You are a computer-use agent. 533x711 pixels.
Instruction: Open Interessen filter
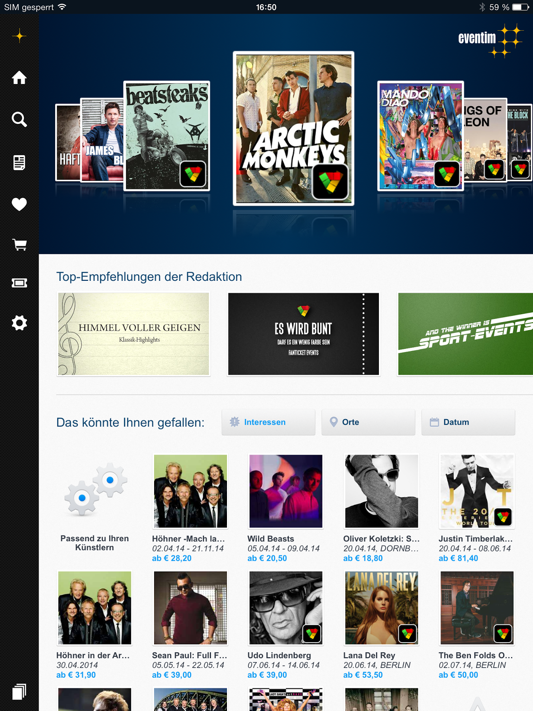click(268, 422)
